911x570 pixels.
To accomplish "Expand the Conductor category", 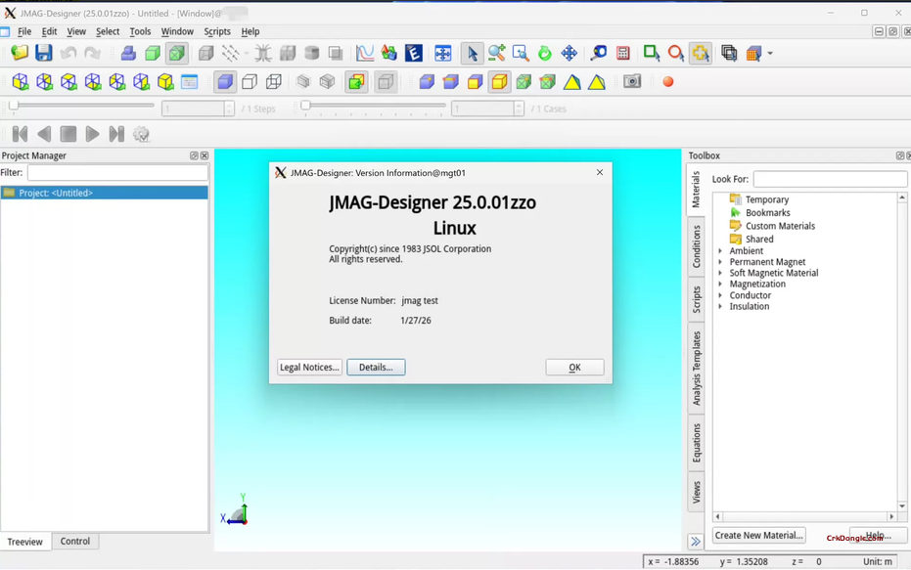I will [x=720, y=295].
